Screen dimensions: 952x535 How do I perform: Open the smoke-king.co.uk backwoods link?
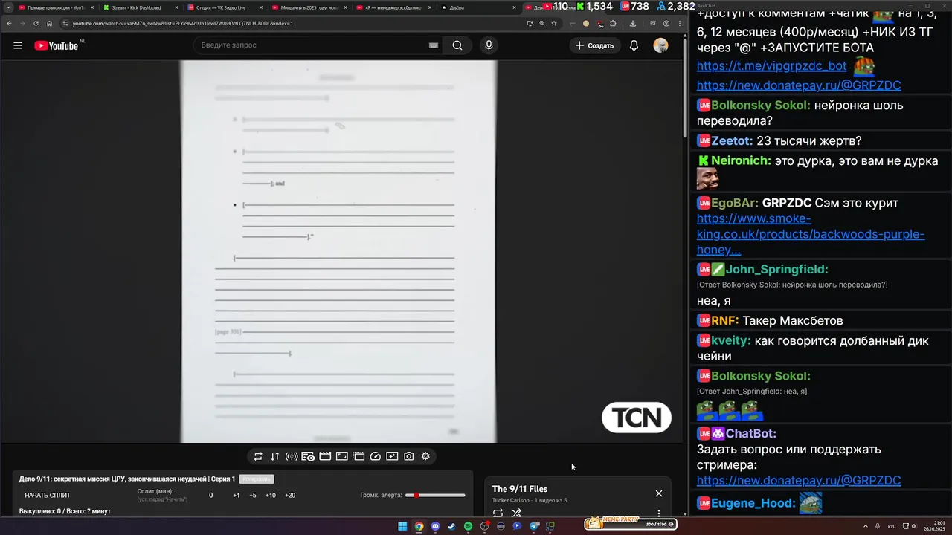[x=811, y=235]
